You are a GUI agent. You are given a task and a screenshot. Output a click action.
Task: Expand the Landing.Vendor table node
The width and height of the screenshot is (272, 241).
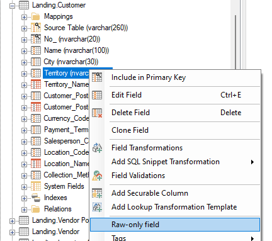(x=13, y=232)
